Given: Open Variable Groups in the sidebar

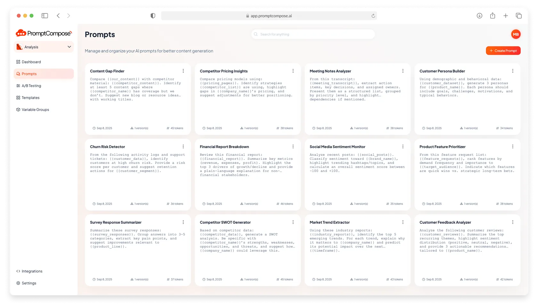Looking at the screenshot, I should pos(35,109).
